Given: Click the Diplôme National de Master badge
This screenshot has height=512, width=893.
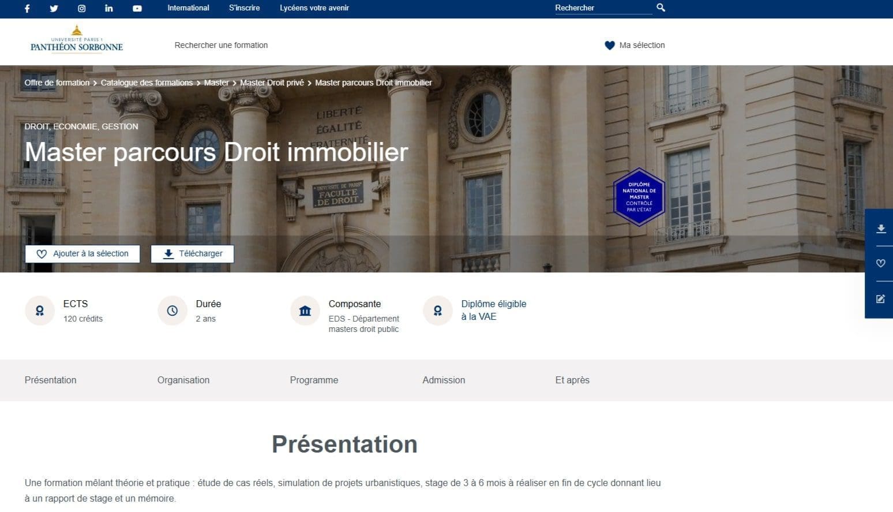Looking at the screenshot, I should (639, 197).
